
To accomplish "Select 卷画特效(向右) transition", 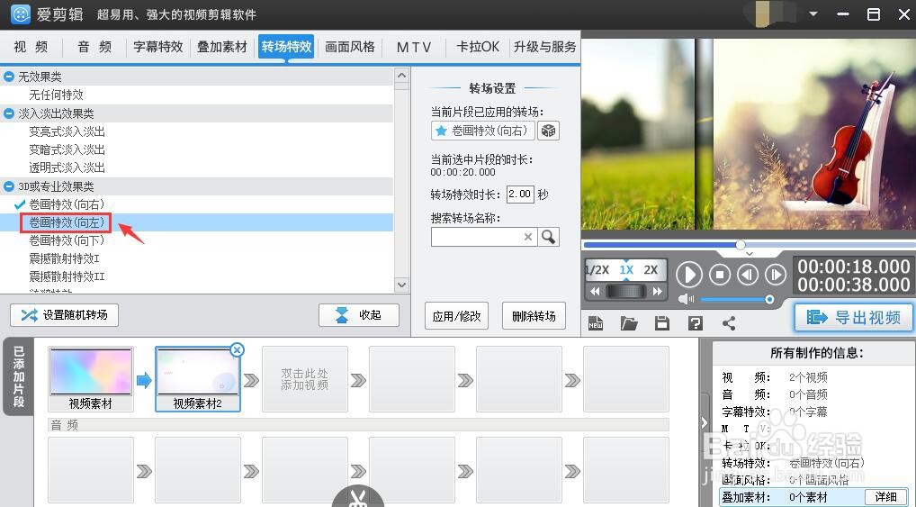I will coord(67,204).
